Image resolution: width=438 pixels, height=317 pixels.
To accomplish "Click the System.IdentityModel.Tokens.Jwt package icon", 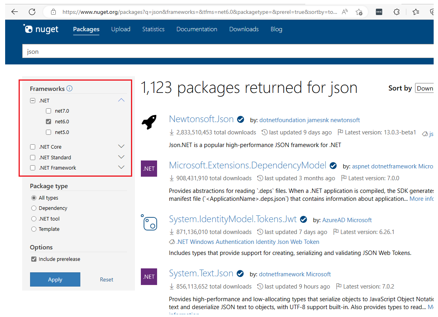I will coord(149,223).
